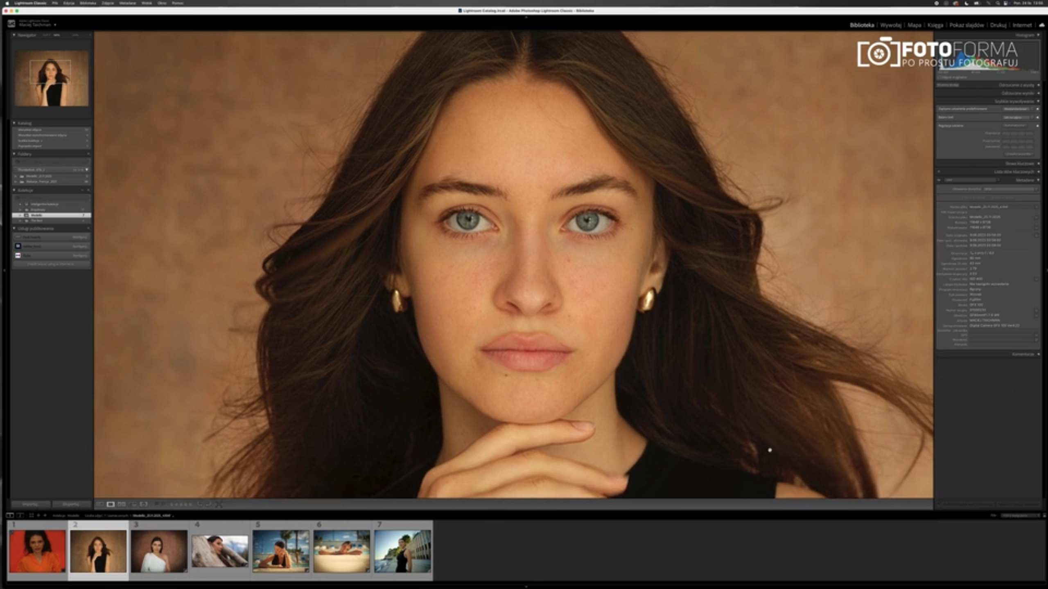Open the secondary display window icon
Viewport: 1048px width, 589px height.
20,515
